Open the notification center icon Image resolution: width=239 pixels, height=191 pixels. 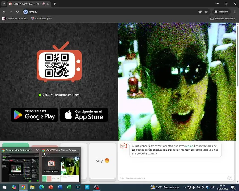233,187
